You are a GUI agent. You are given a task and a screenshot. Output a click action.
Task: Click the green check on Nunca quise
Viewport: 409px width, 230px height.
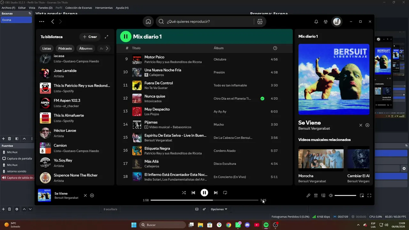click(x=262, y=98)
